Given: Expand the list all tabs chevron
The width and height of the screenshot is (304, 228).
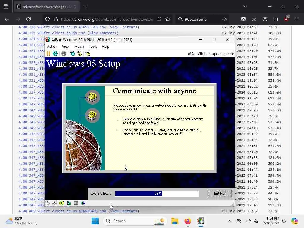Looking at the screenshot, I should point(245,7).
